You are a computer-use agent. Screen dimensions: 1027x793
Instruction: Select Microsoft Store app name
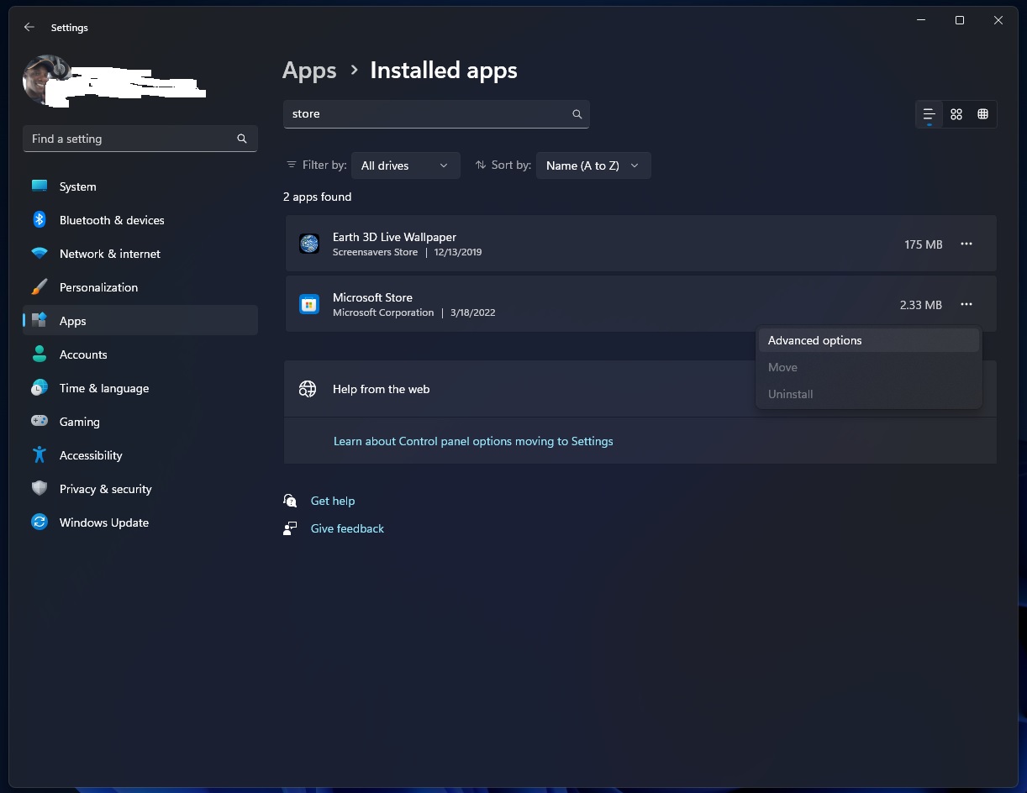pyautogui.click(x=372, y=297)
